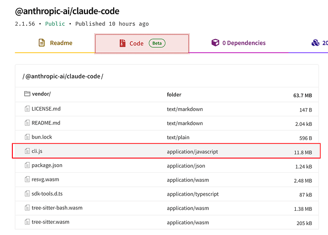Click the 596 B size of bun.lock

click(306, 138)
